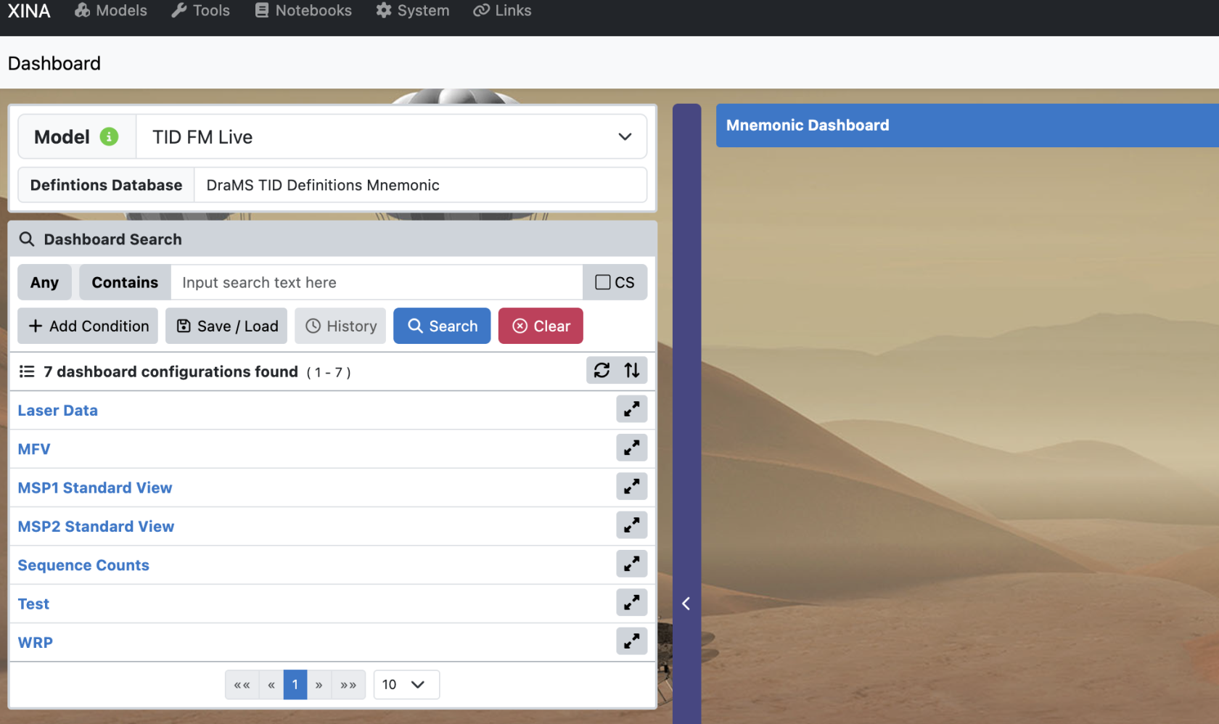Expand Sequence Counts with arrows icon

(631, 564)
